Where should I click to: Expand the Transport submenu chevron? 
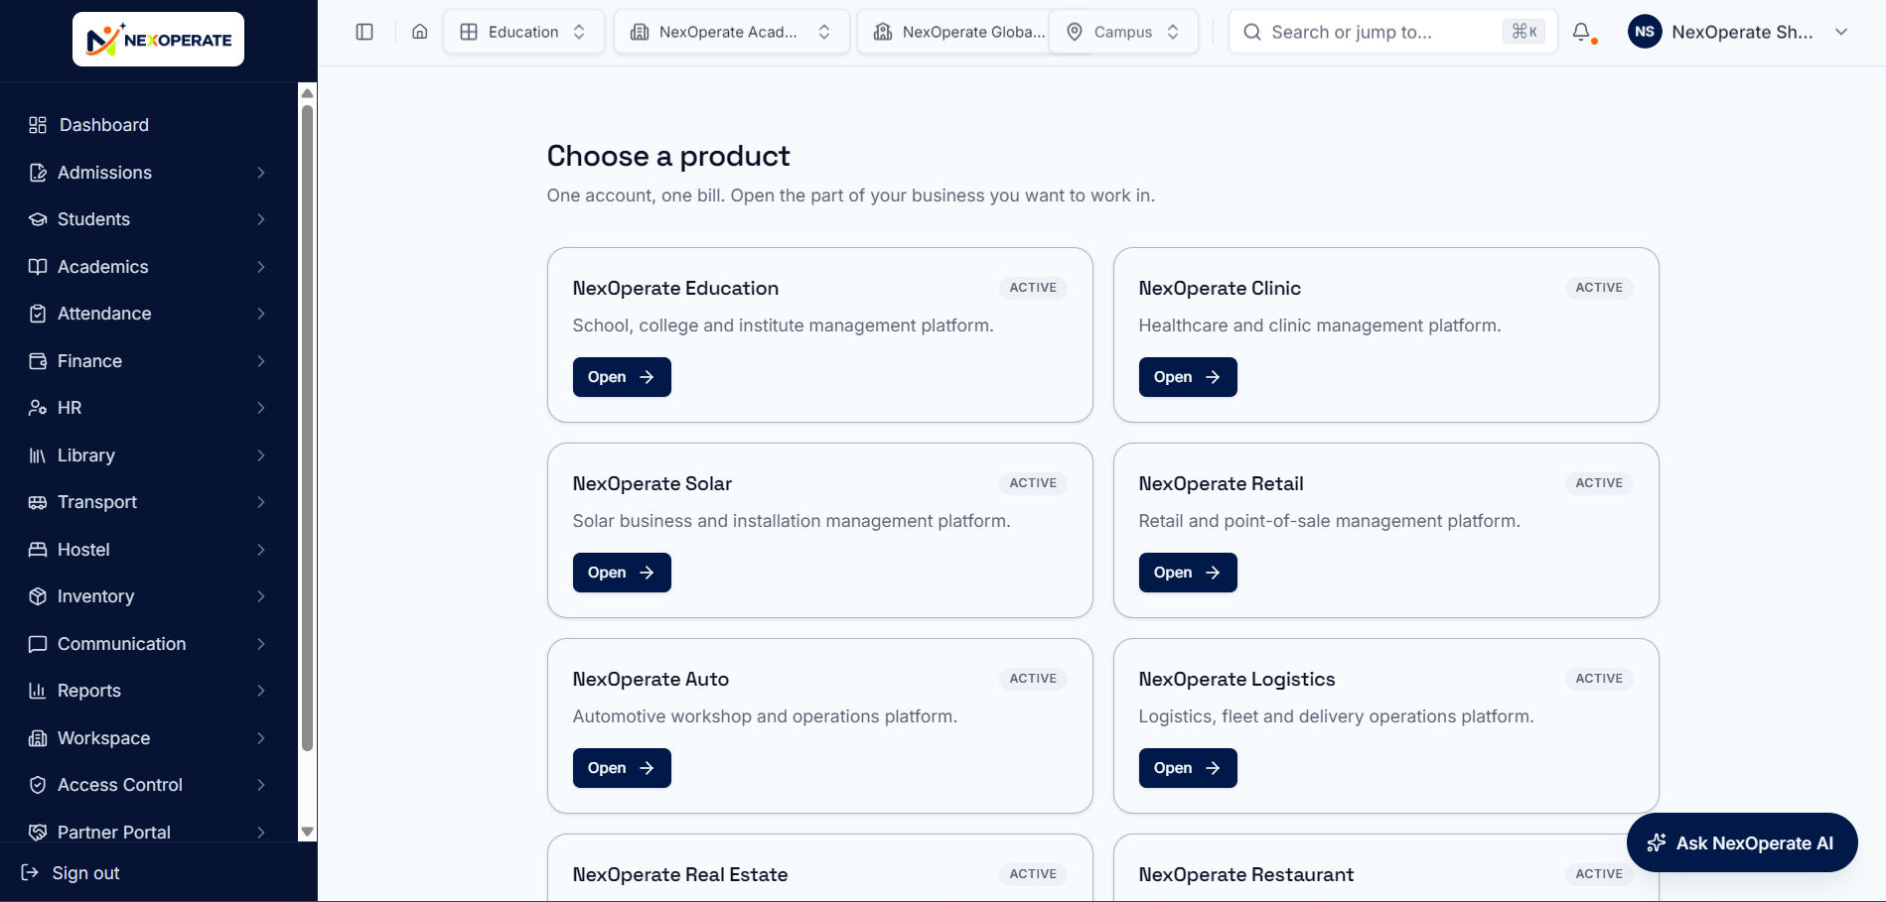tap(261, 502)
